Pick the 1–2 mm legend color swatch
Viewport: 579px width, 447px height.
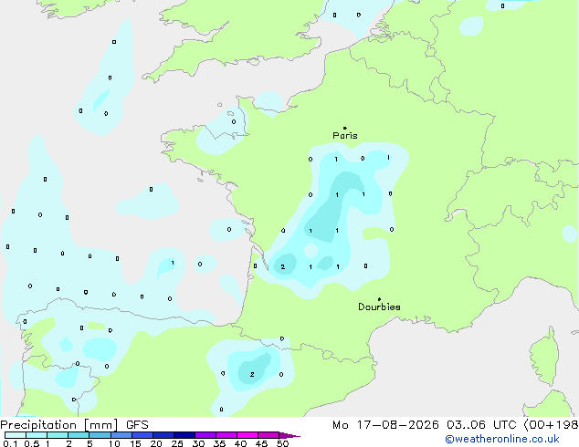[x=58, y=435]
